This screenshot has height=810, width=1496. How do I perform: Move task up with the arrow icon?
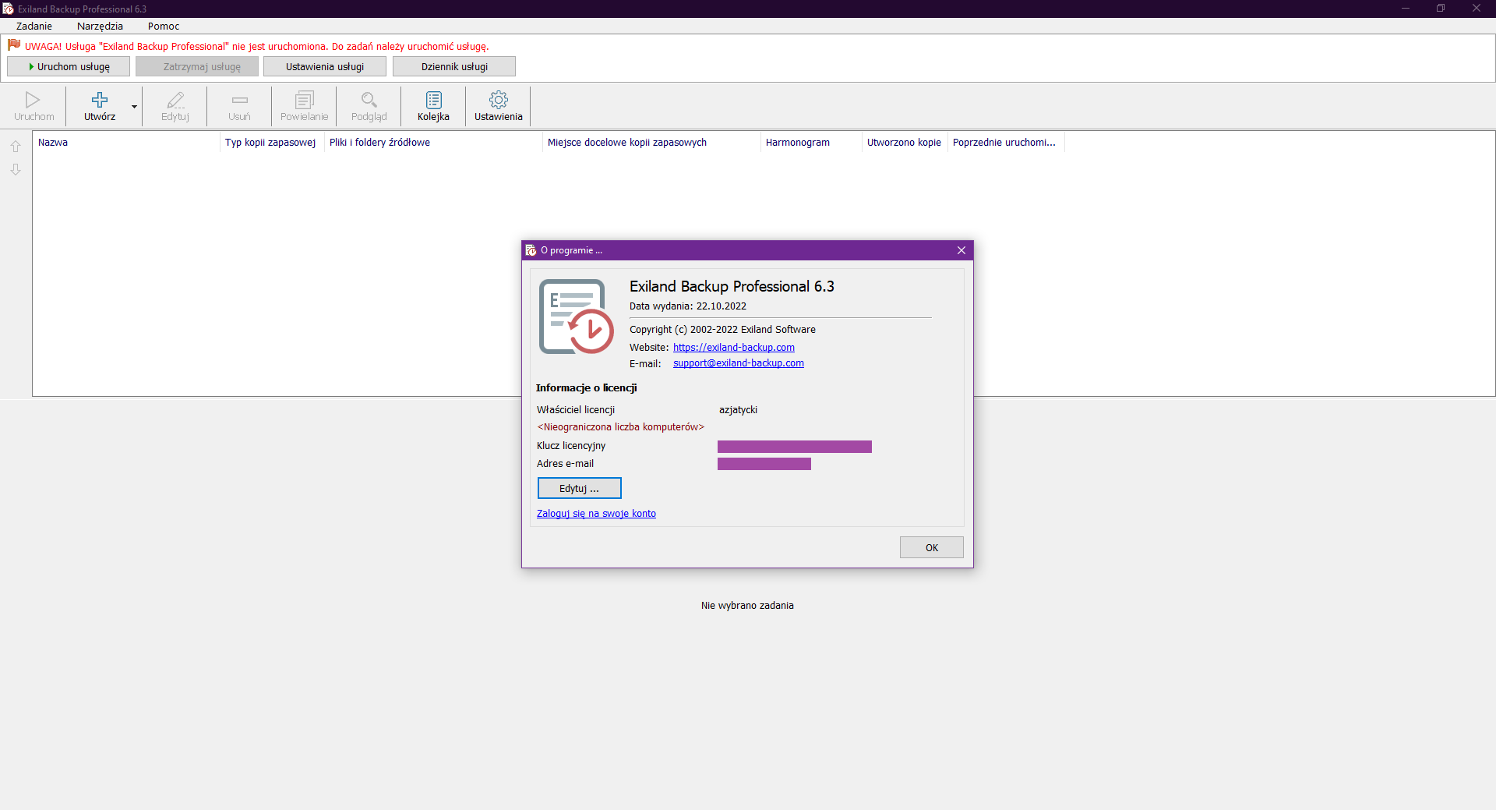[16, 146]
